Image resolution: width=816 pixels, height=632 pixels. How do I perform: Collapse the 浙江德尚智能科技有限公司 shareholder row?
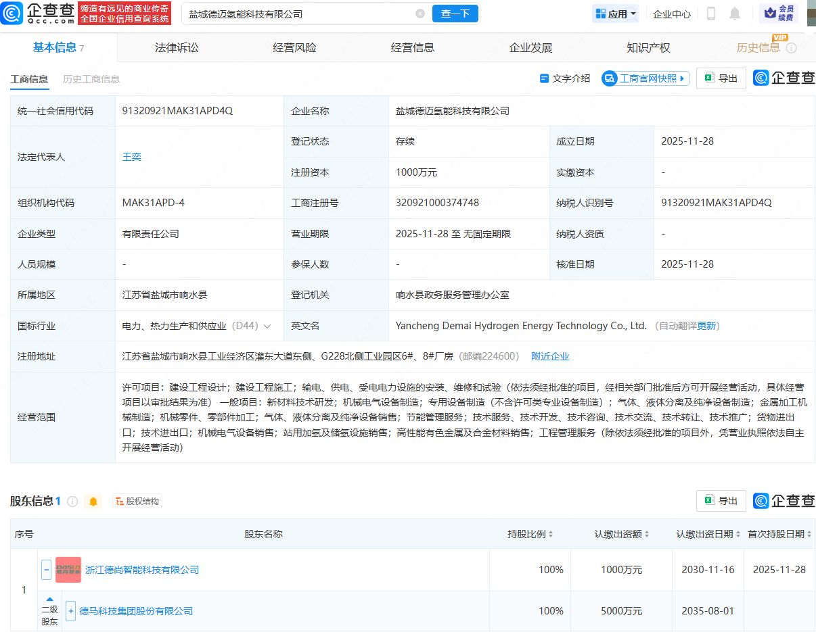coord(46,569)
